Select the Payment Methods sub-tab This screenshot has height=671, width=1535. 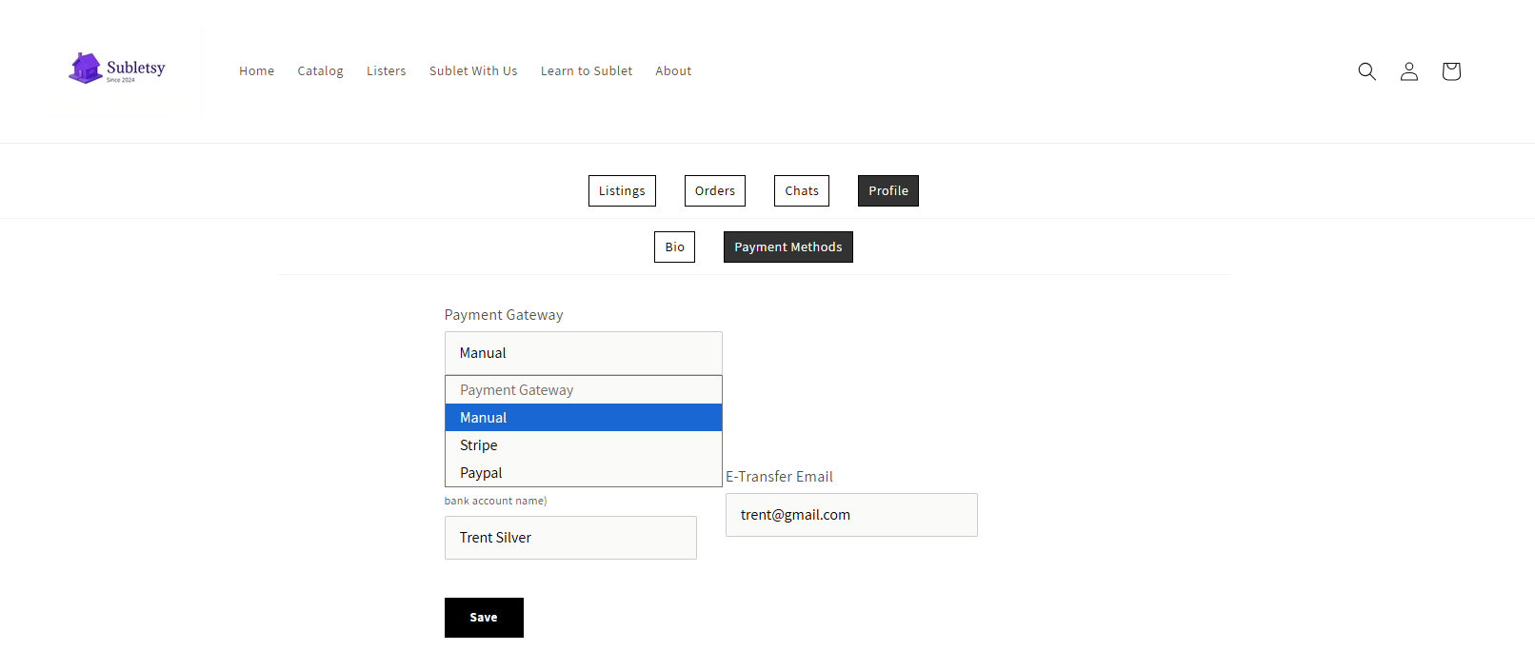coord(787,247)
